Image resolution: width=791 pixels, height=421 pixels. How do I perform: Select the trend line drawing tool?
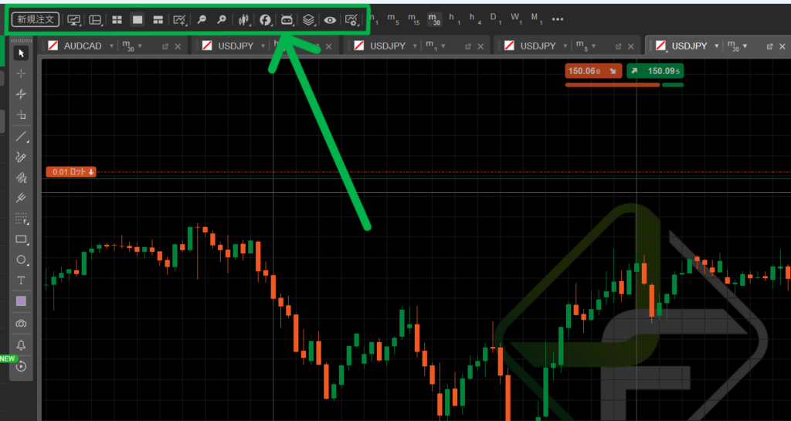click(x=22, y=137)
